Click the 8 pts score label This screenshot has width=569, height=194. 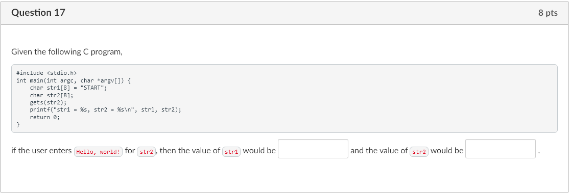(548, 13)
